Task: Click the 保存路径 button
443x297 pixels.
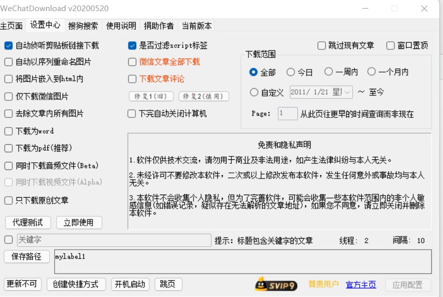Action: tap(26, 256)
